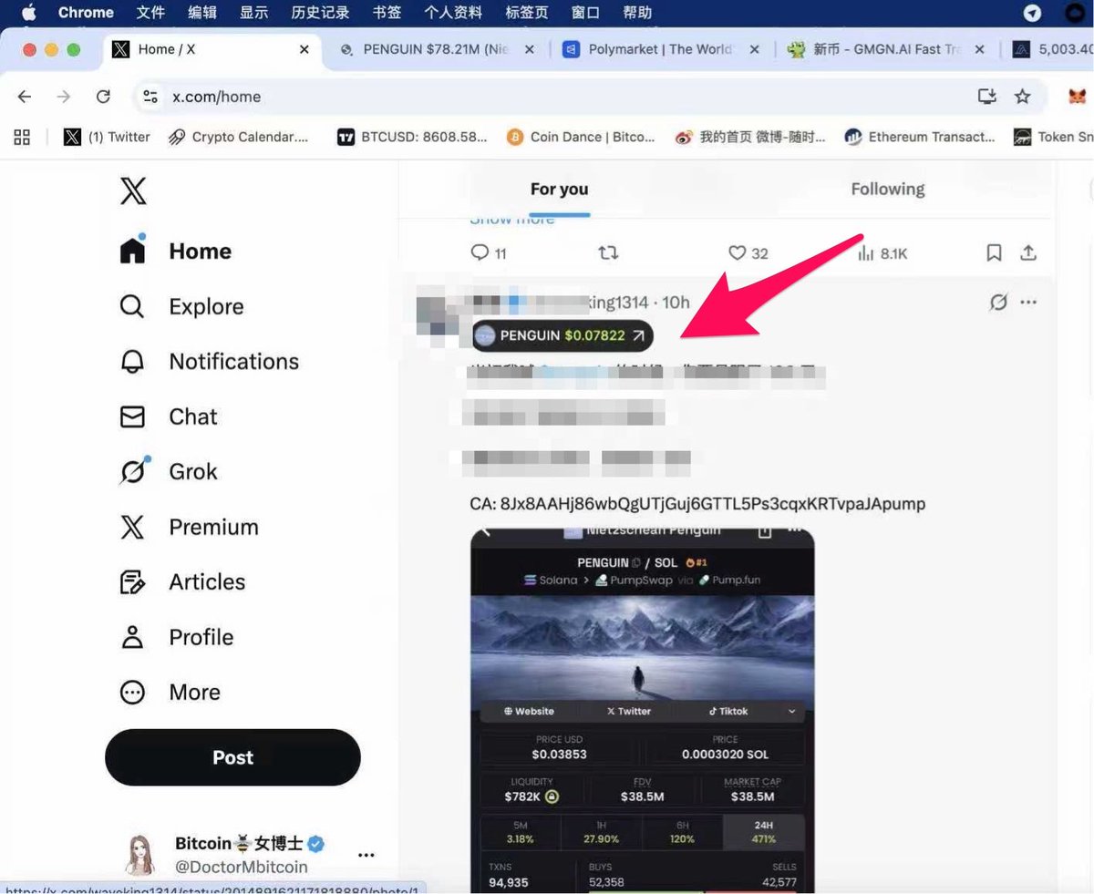Click the tweet timestamp 10h
Image resolution: width=1094 pixels, height=894 pixels.
click(x=676, y=302)
